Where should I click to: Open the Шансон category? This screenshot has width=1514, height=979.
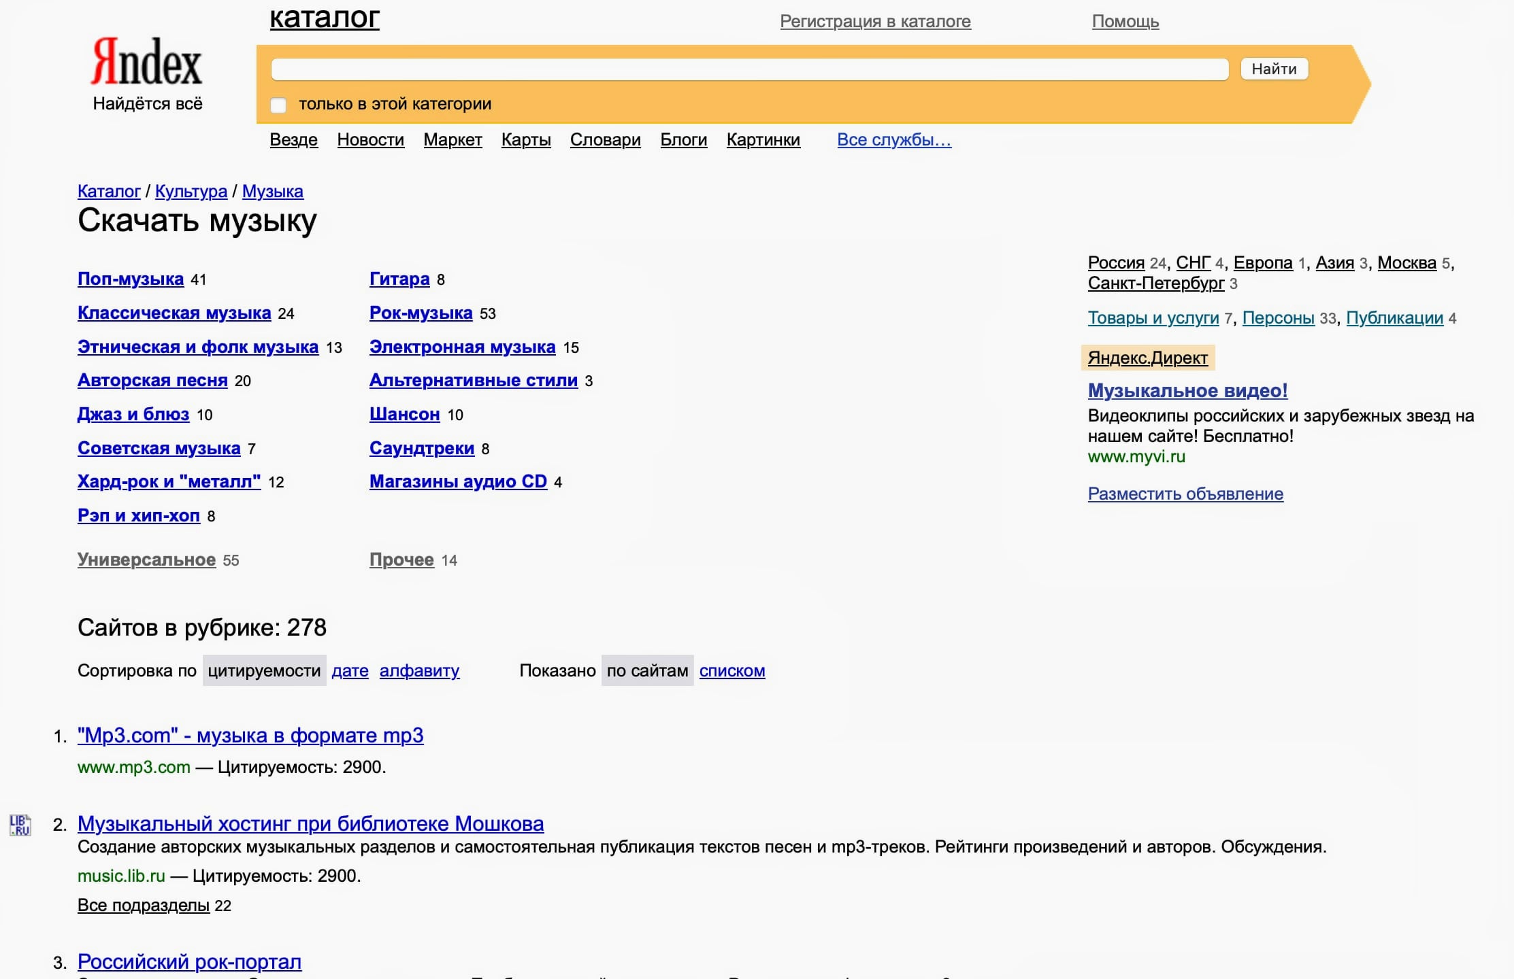[x=405, y=415]
